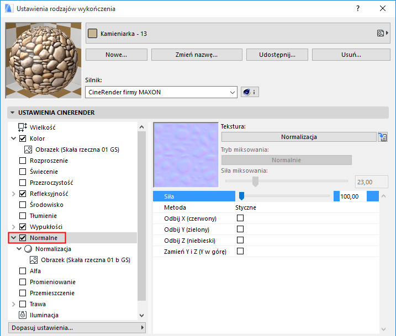Expand the Refleksyjność tree node

(x=13, y=194)
